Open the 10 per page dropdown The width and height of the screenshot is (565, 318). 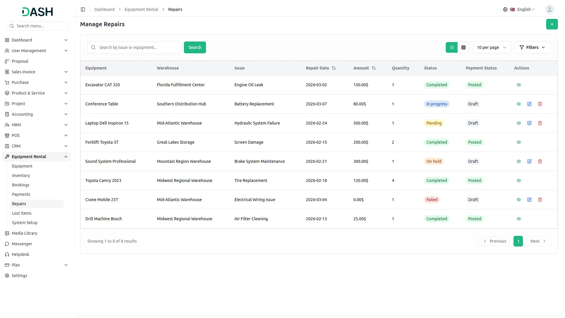[491, 47]
